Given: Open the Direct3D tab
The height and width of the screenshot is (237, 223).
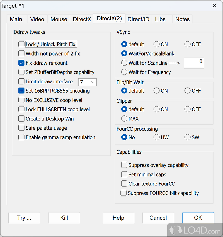Looking at the screenshot, I should [x=138, y=19].
